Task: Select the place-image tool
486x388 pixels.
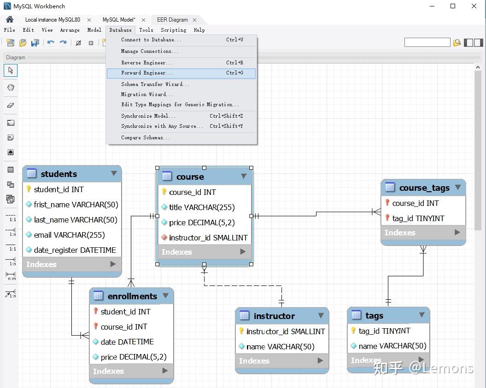Action: [10, 152]
